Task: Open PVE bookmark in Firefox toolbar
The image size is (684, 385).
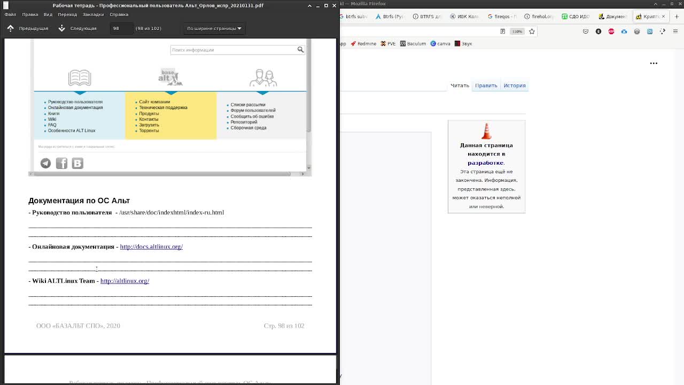Action: (x=388, y=44)
